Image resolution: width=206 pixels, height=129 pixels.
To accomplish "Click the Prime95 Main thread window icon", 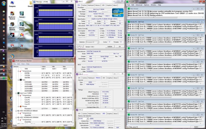I will pos(129,9).
